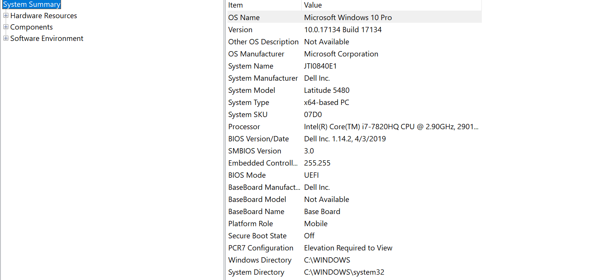This screenshot has width=613, height=280.
Task: Sort by the Value column header
Action: pos(390,5)
